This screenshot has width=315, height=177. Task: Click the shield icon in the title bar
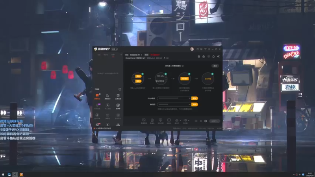[x=205, y=49]
